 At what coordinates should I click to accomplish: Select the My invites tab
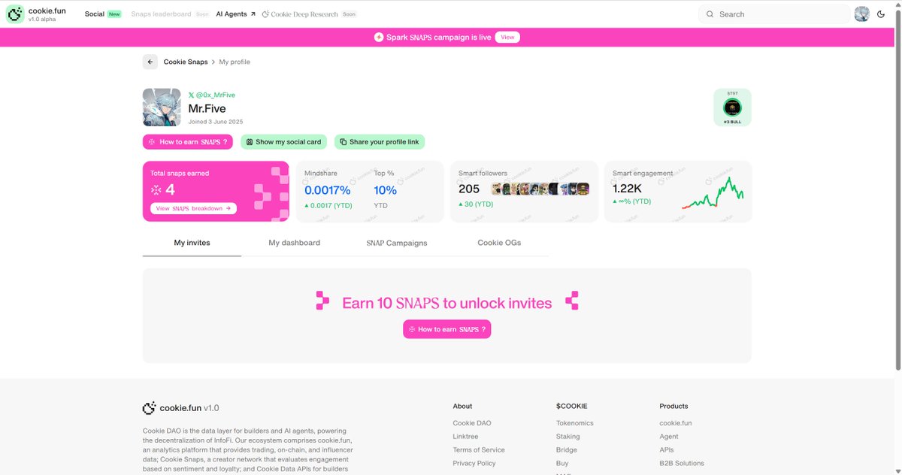pos(192,243)
